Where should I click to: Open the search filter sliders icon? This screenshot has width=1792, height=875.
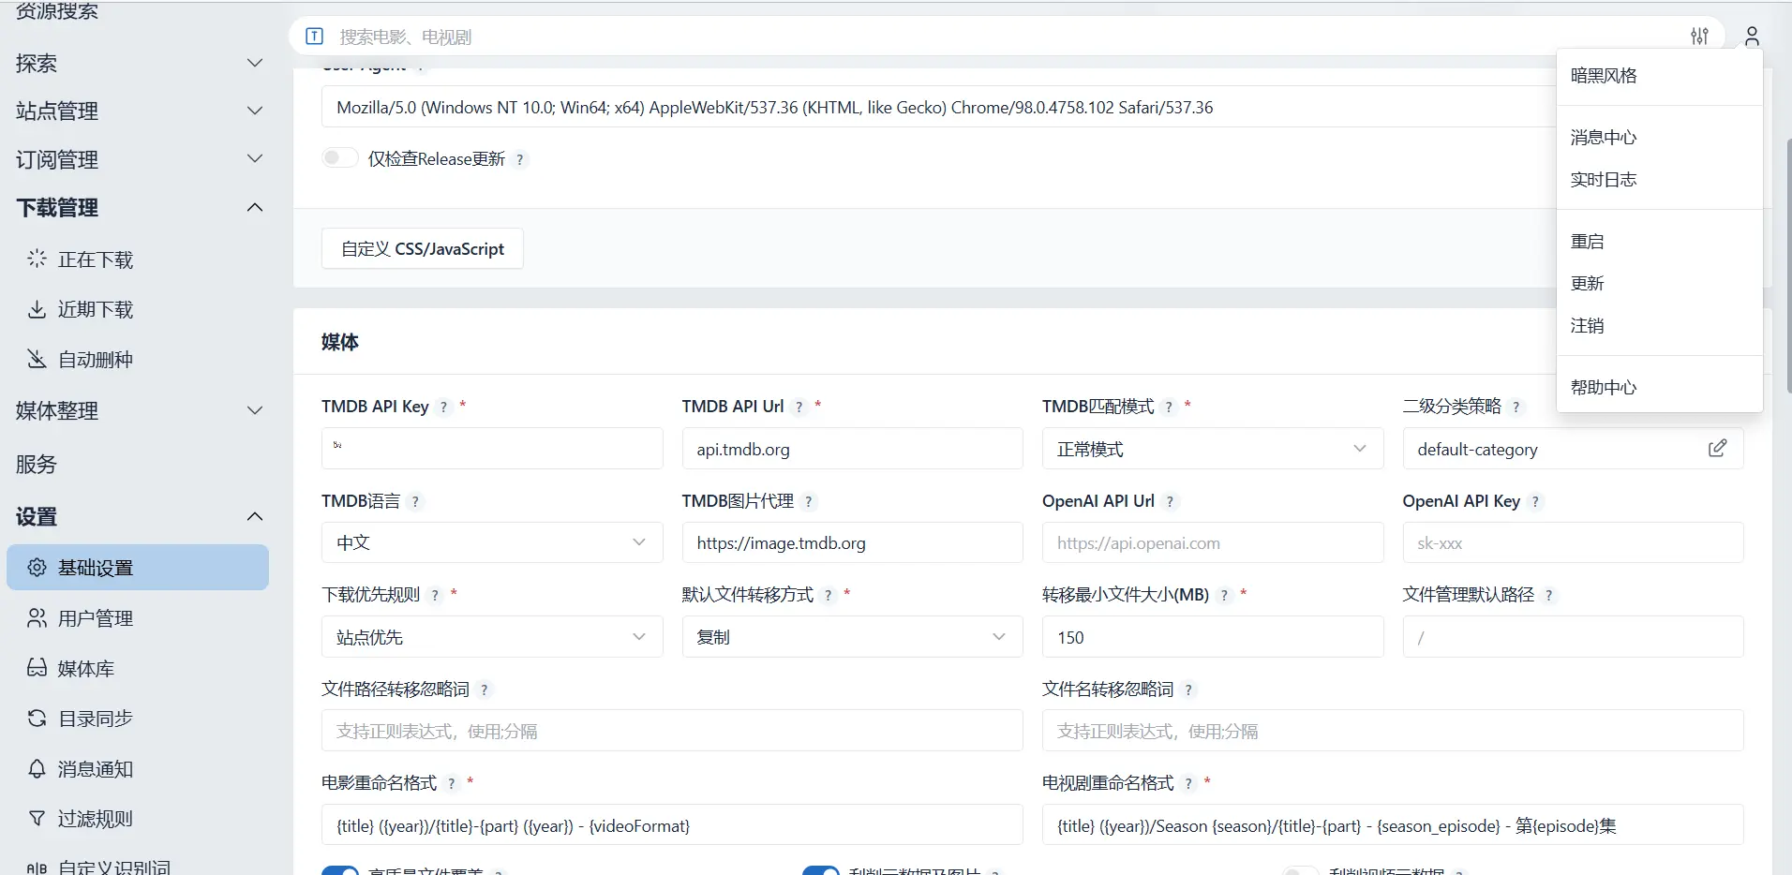coord(1699,37)
